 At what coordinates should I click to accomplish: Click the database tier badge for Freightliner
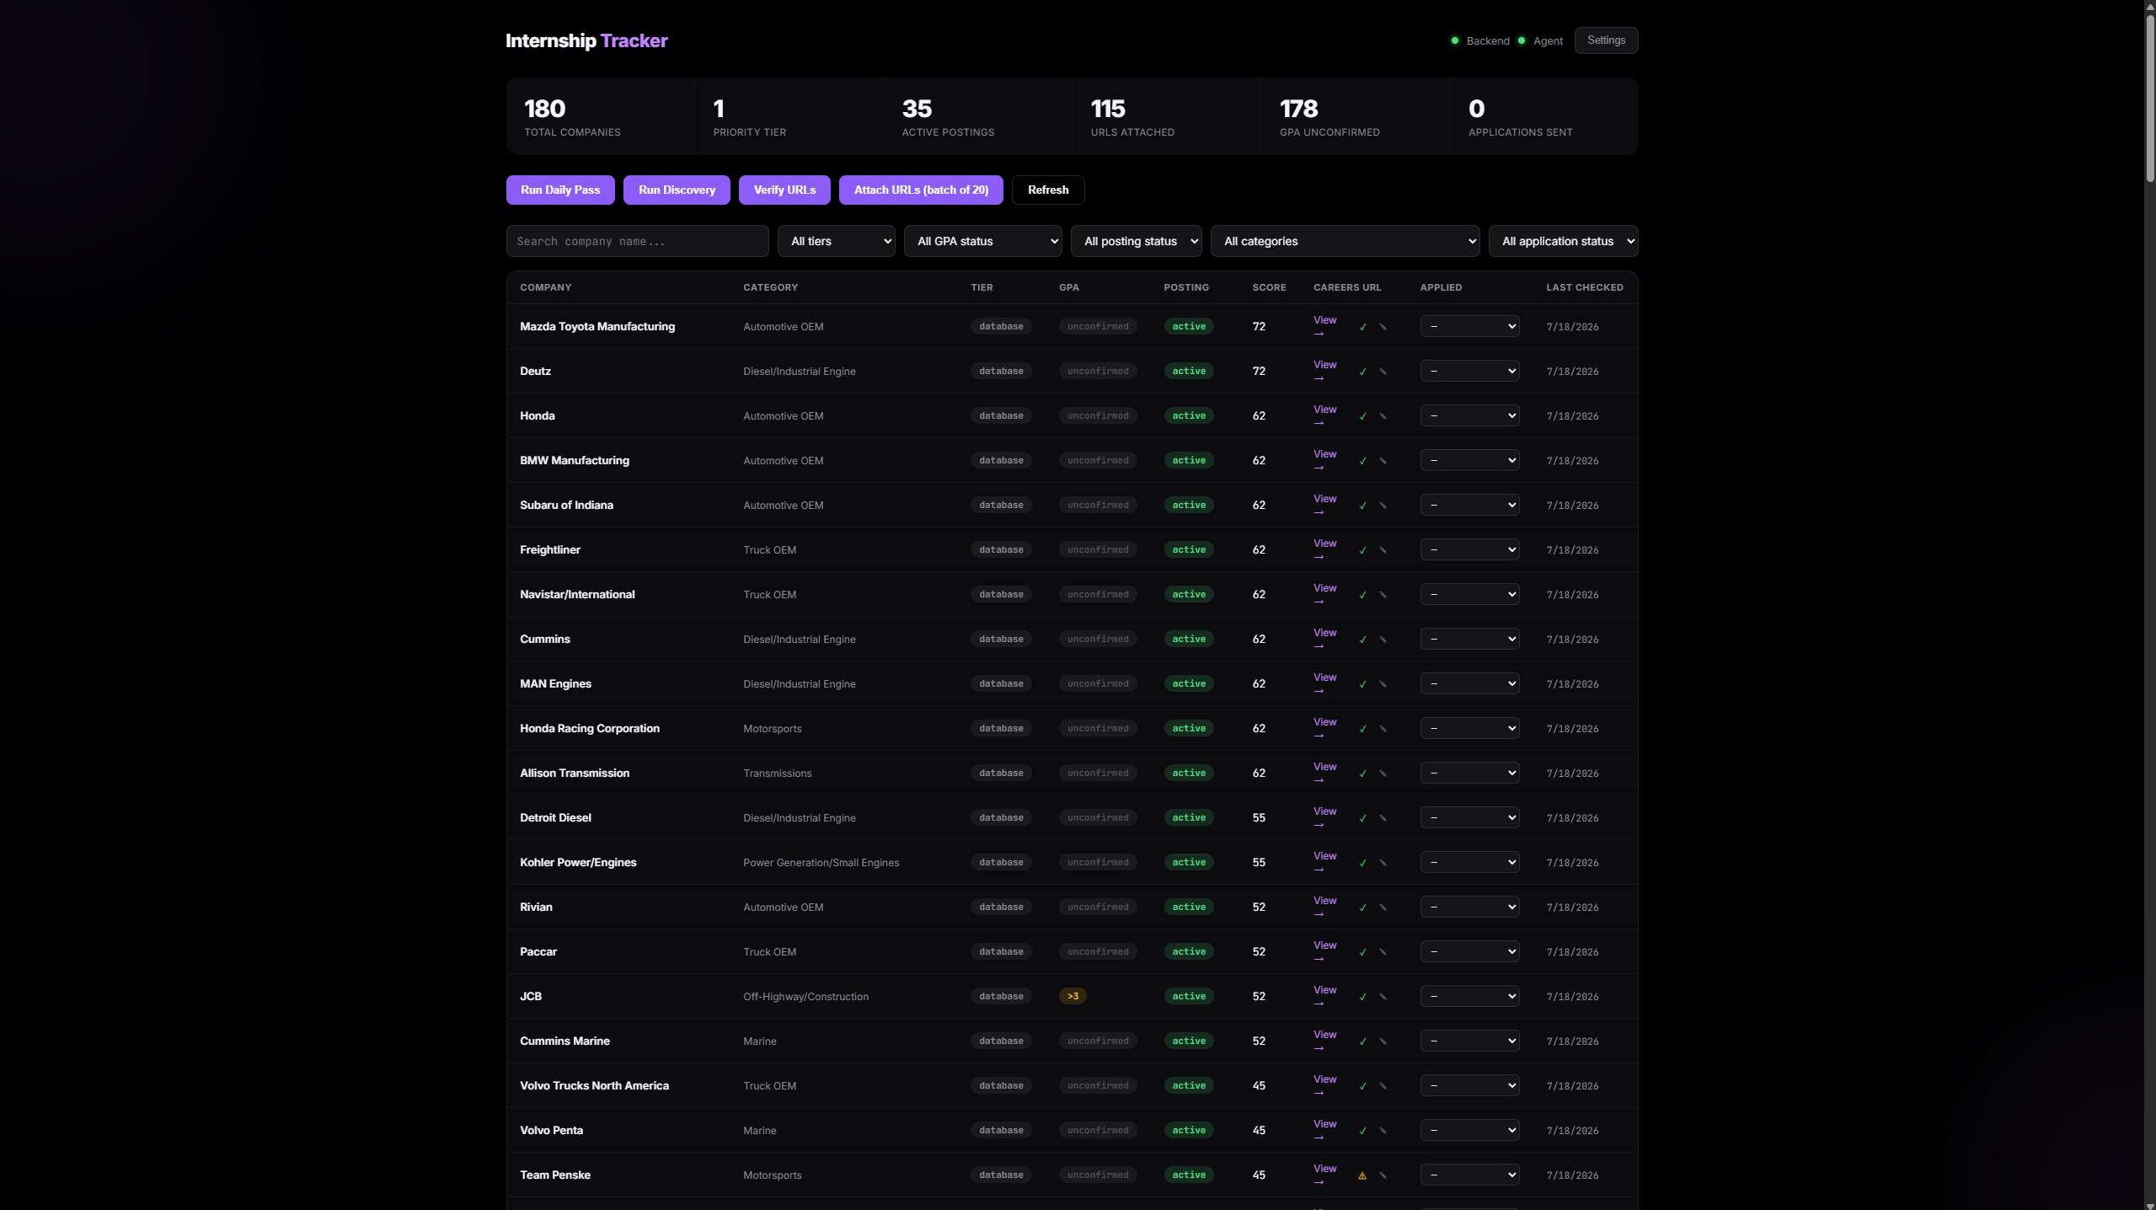tap(1001, 549)
